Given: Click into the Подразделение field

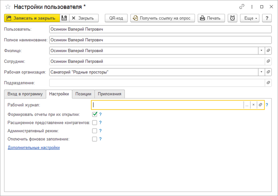Looking at the screenshot, I should [156, 83].
